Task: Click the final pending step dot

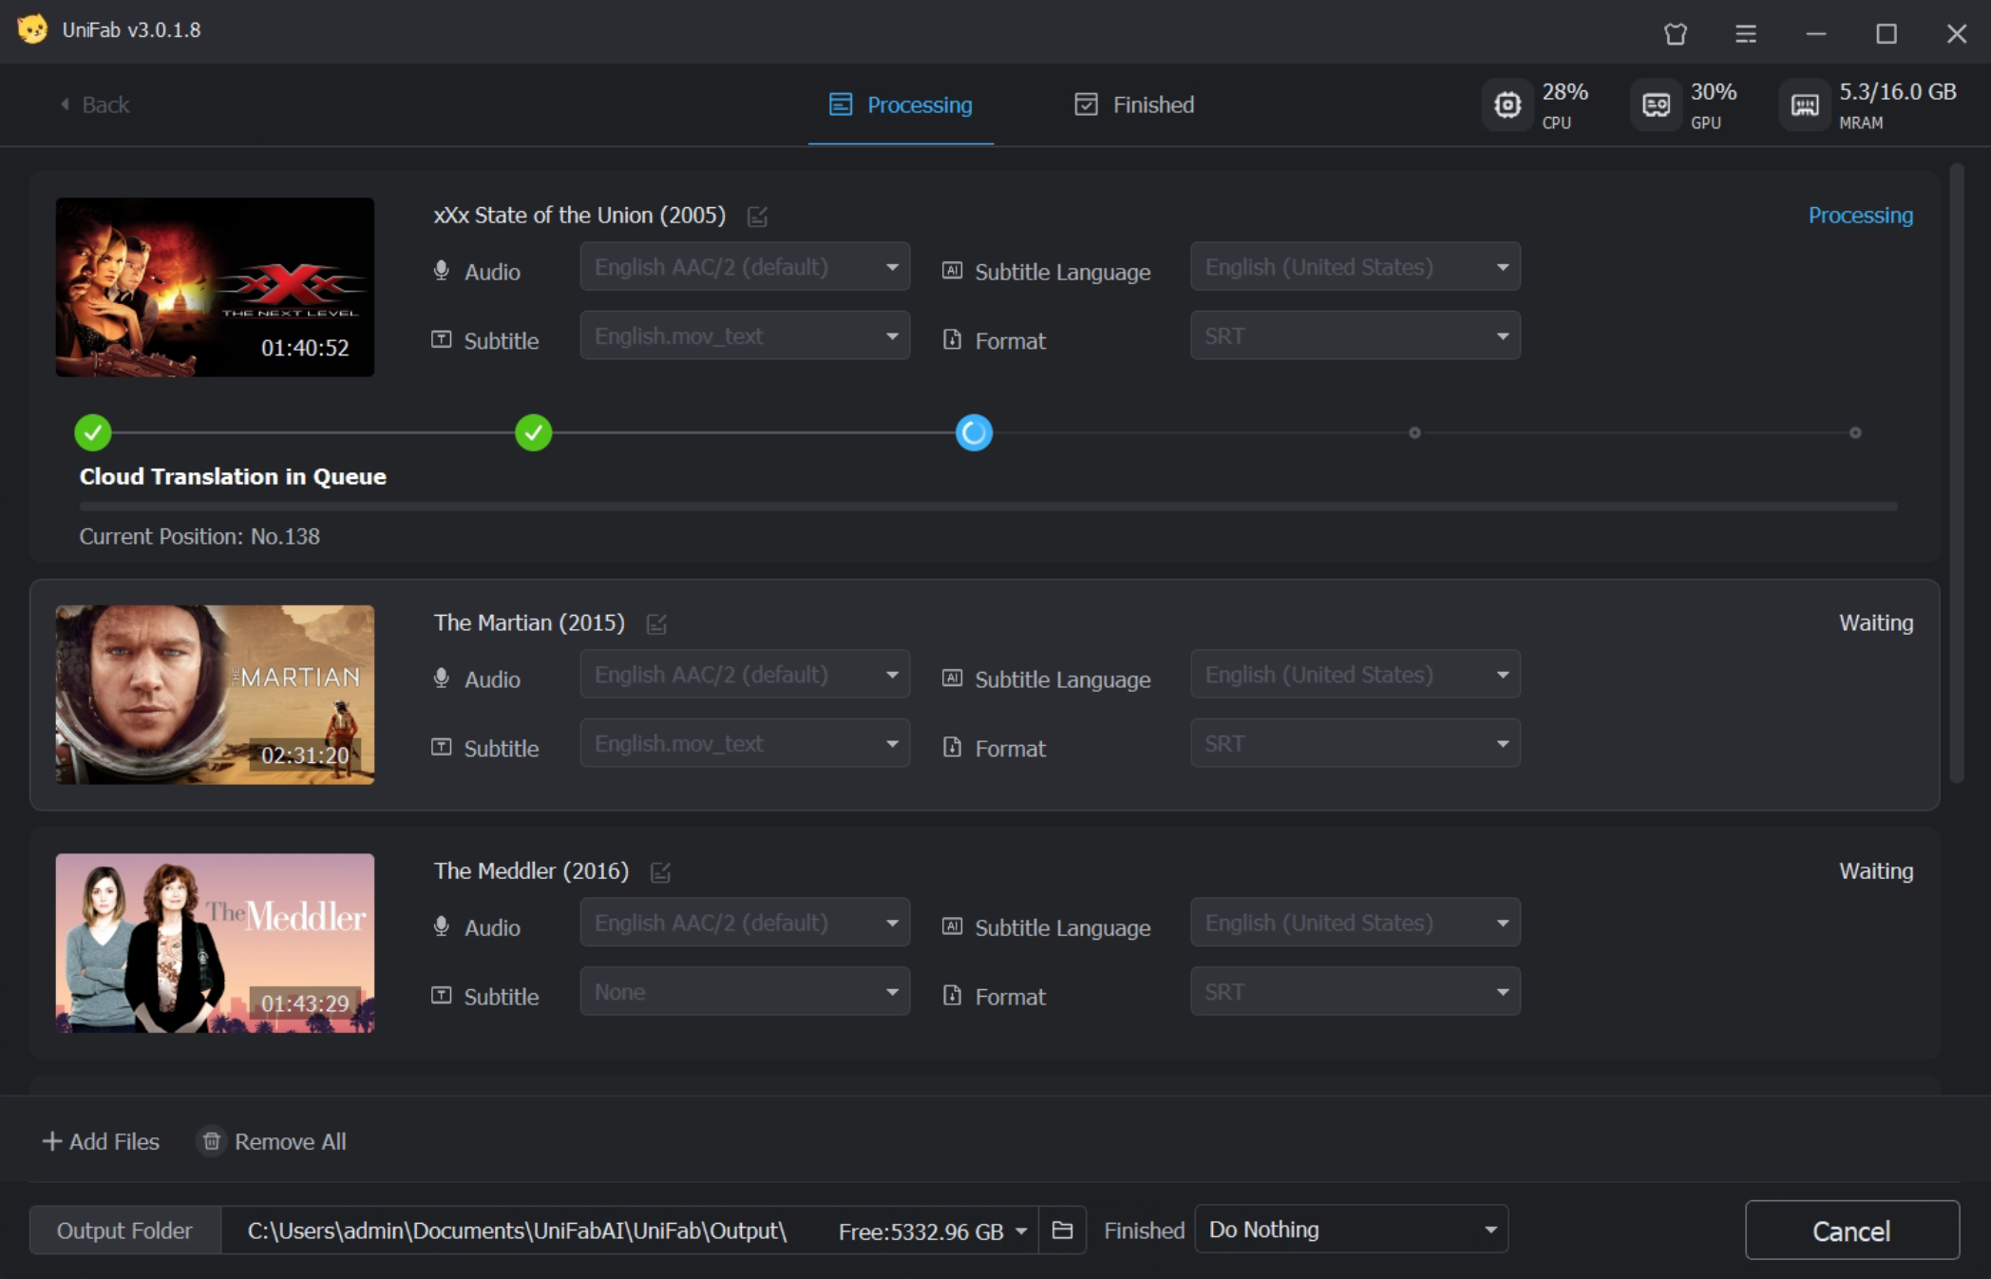Action: pos(1855,432)
